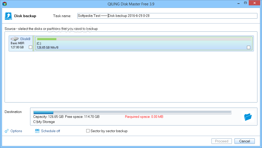The width and height of the screenshot is (262, 148).
Task: Open the destination folder browse icon
Action: pos(248,117)
